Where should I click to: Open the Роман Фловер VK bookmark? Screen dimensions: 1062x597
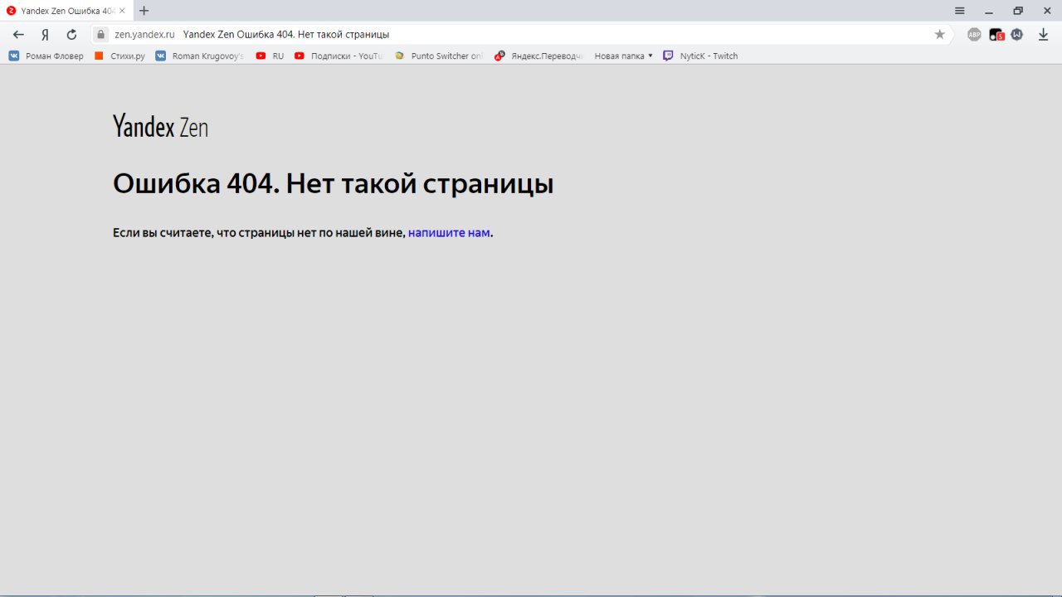[46, 56]
